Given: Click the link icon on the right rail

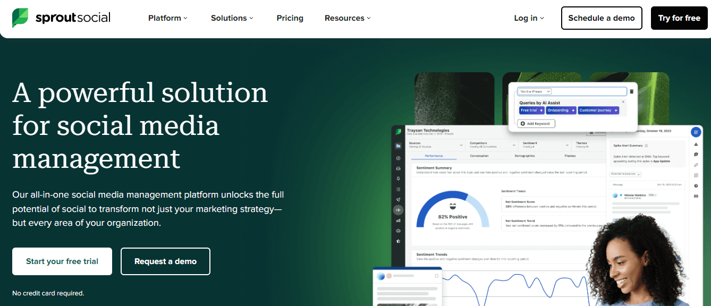Looking at the screenshot, I should point(696,165).
